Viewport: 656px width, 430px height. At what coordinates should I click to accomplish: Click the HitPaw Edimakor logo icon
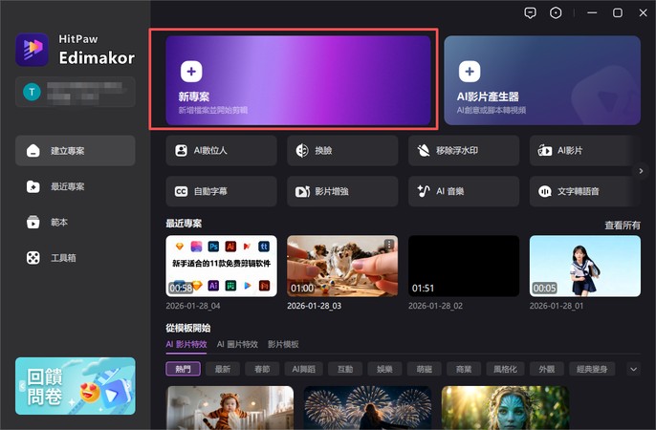coord(32,50)
